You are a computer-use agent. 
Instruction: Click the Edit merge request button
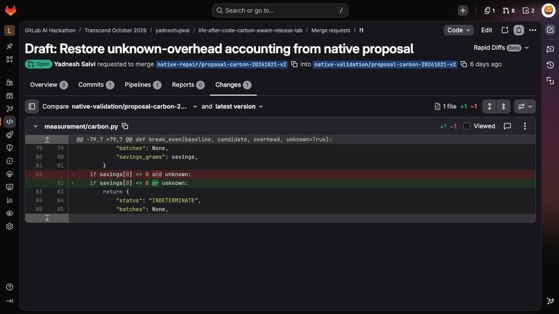(x=486, y=30)
